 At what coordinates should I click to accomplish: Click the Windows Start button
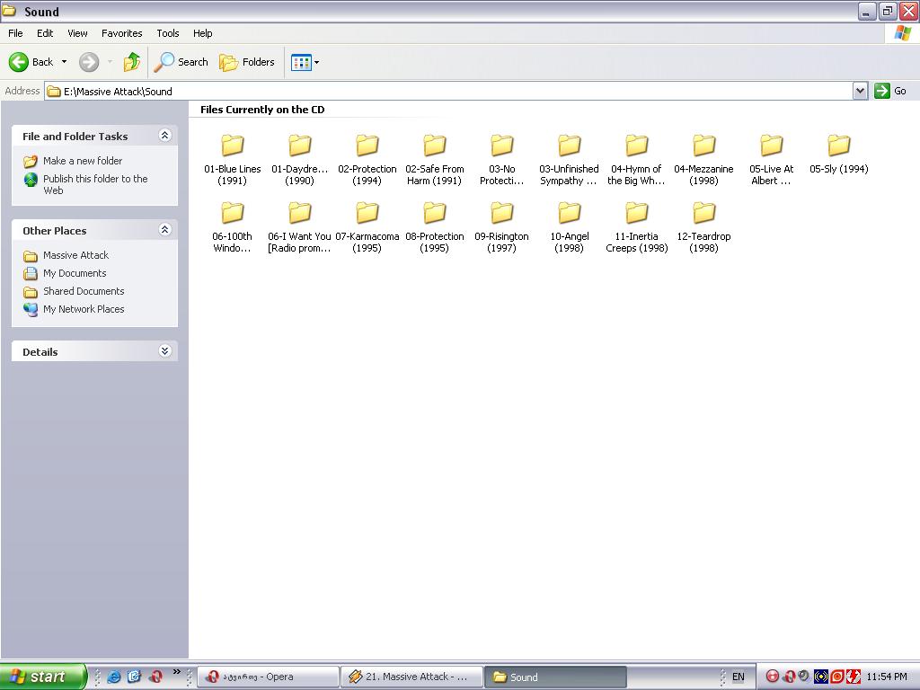(x=42, y=677)
